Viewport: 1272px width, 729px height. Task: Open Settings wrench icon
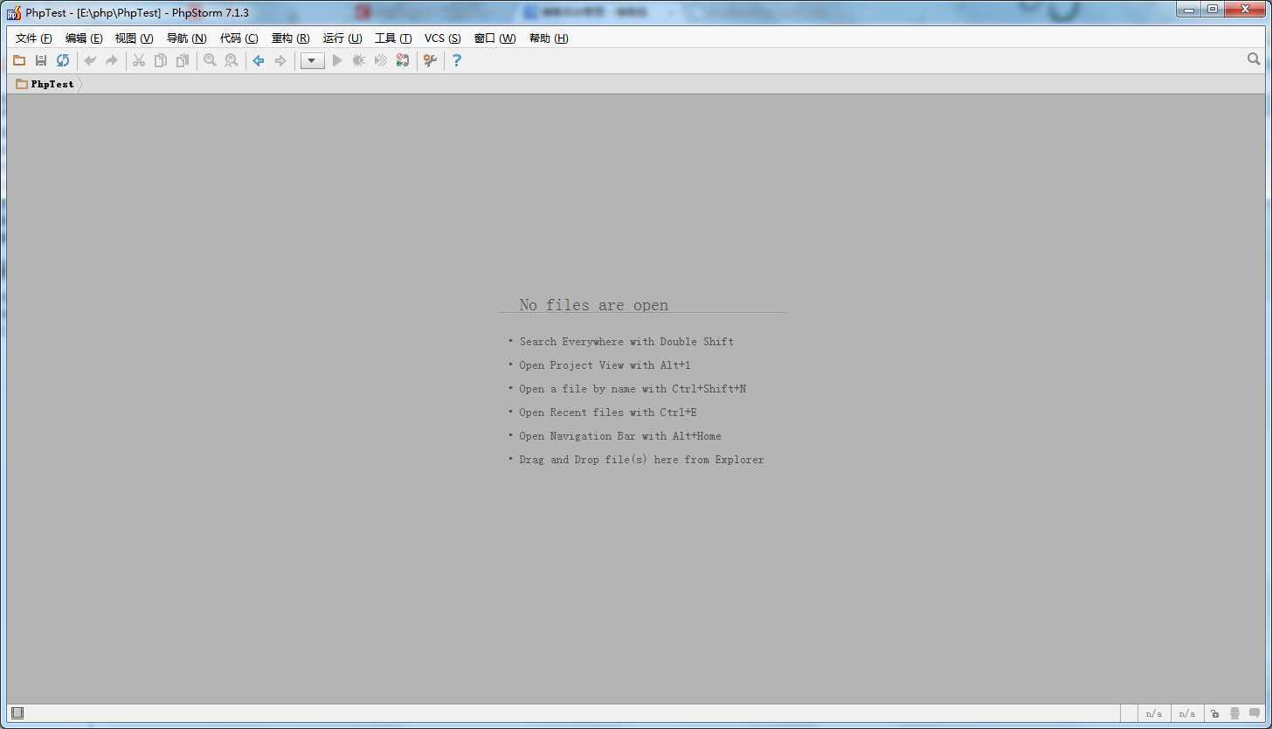[430, 60]
